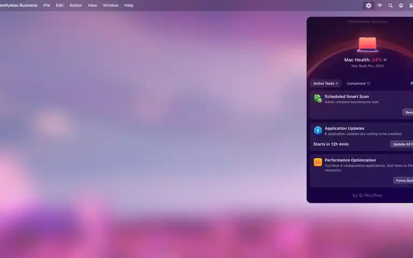This screenshot has width=413, height=258.
Task: Click the Mac Health 24% percentage
Action: (377, 60)
